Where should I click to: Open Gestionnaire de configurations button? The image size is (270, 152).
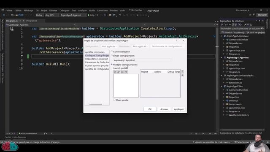tap(167, 46)
